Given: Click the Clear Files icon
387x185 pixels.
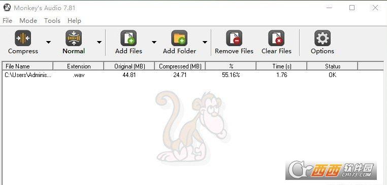Looking at the screenshot, I should (276, 38).
